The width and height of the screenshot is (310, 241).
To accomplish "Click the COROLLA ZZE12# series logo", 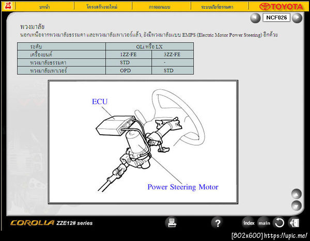I will 51,223.
